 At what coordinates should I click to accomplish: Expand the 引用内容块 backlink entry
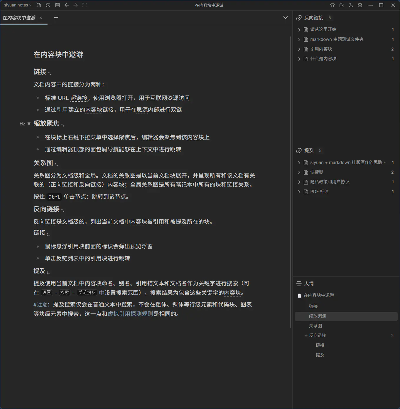(x=299, y=49)
